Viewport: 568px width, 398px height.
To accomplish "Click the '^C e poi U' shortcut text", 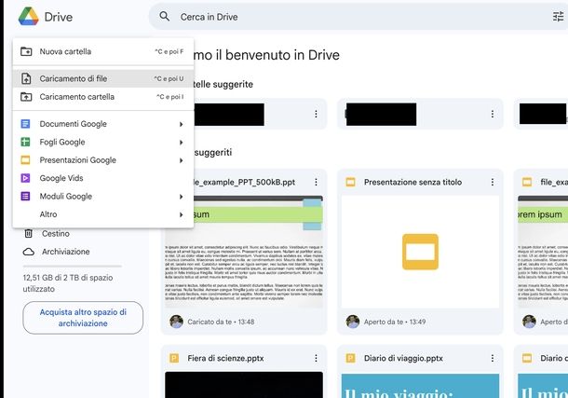I will (169, 78).
